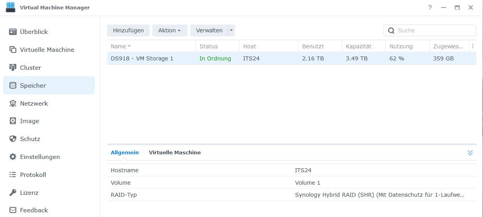Open help via question mark icon
Viewport: 483px width, 217px height.
[430, 8]
